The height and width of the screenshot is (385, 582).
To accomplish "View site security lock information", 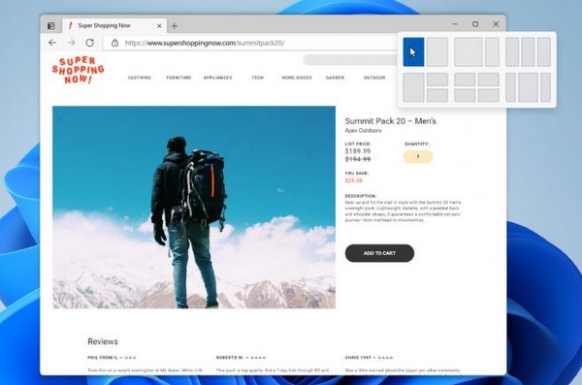I will point(114,43).
